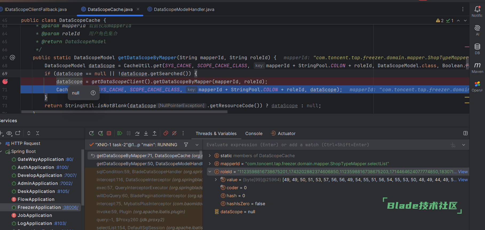Switch to DataScopeModelHandler.java tab
Screen dimensions: 485x230
pyautogui.click(x=181, y=9)
